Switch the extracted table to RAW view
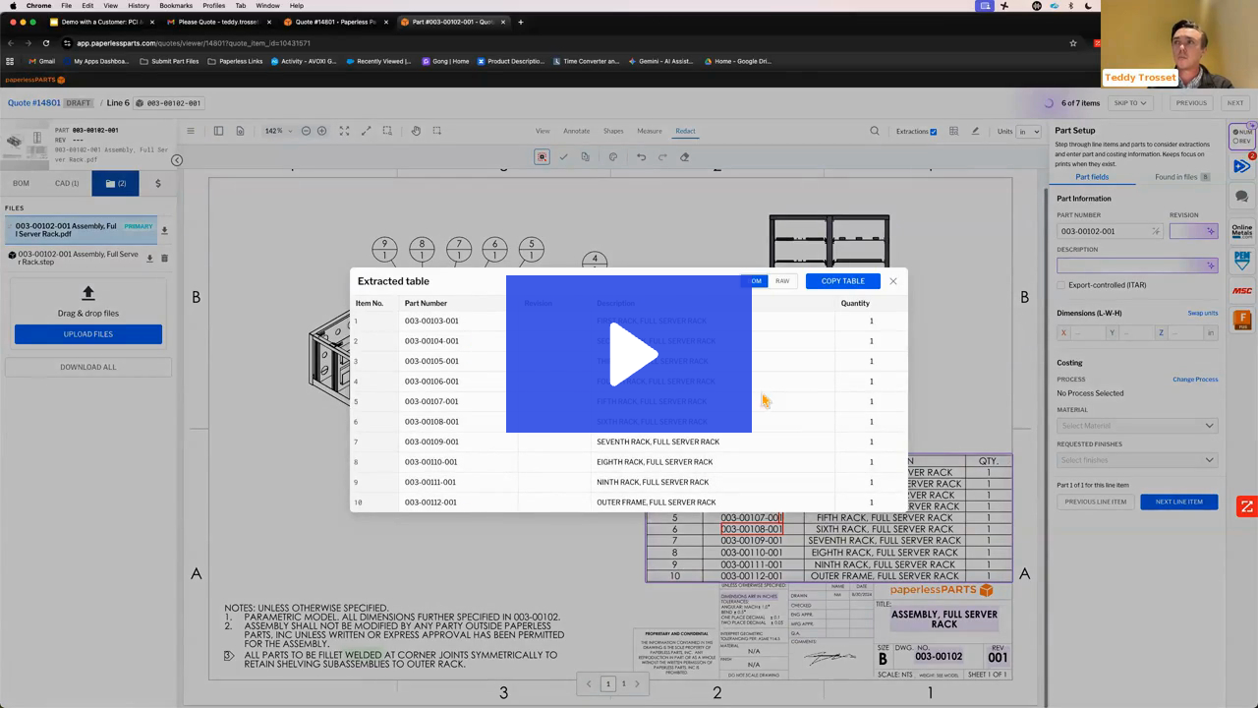This screenshot has height=708, width=1258. [x=782, y=281]
